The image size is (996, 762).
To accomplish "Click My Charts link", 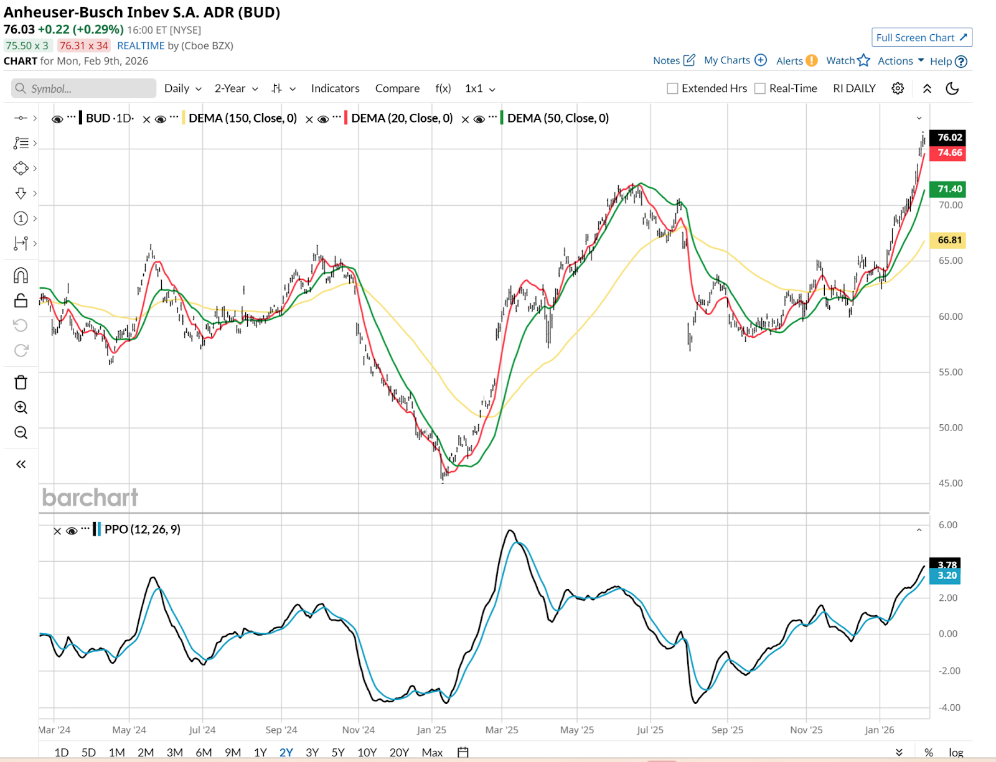I will pos(735,60).
